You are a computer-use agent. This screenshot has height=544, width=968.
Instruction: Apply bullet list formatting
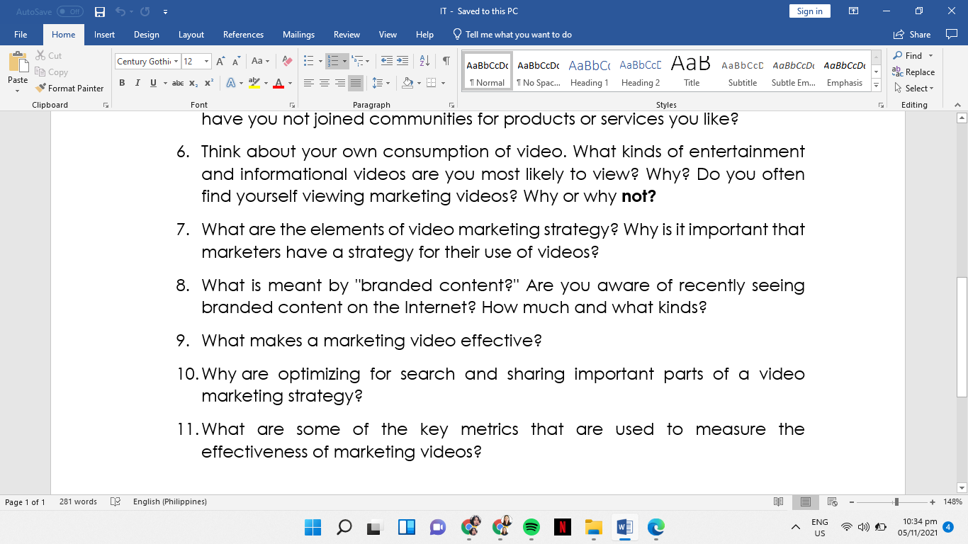308,62
